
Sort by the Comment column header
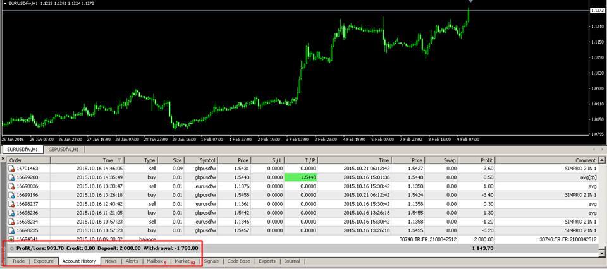coord(547,160)
